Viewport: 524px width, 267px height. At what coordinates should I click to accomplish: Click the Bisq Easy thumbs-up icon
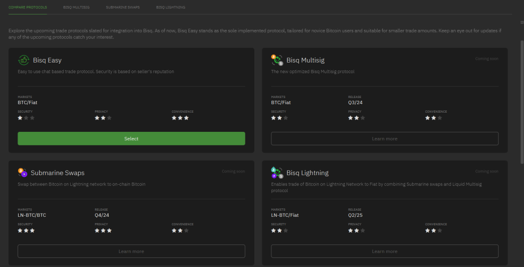(23, 60)
